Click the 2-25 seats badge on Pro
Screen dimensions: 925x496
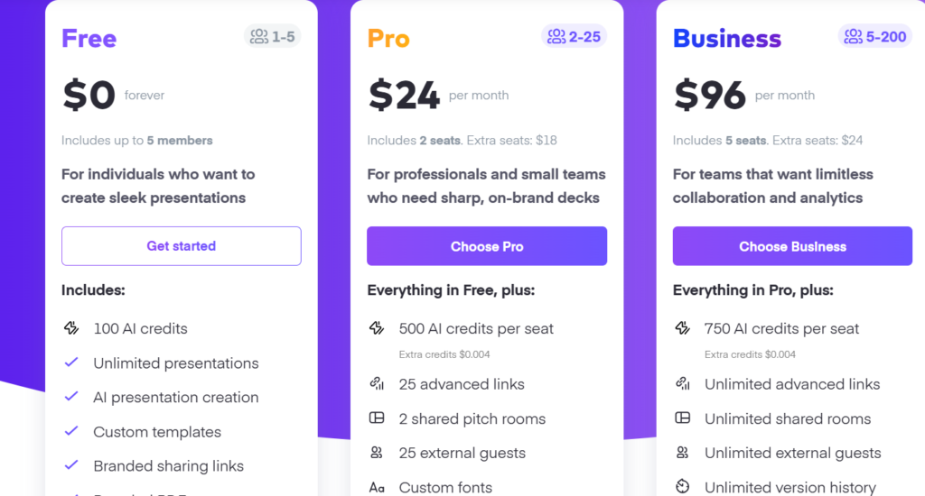(574, 36)
